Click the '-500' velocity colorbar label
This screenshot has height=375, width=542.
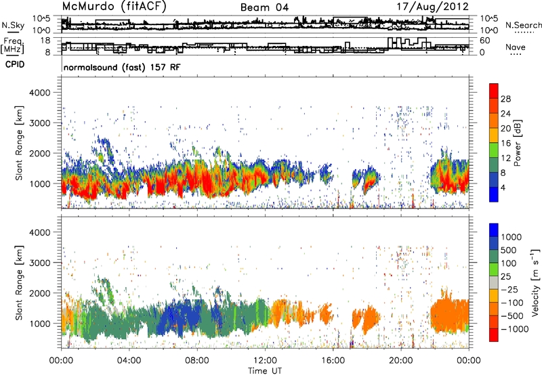click(512, 316)
